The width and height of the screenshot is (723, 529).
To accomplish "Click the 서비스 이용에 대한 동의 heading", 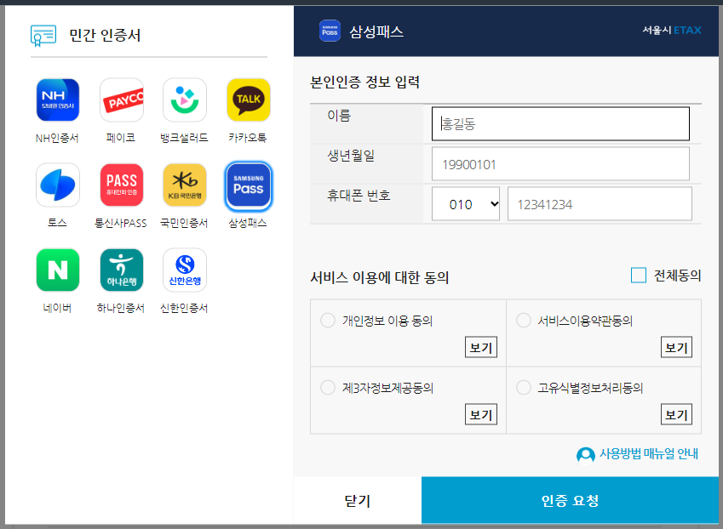I will coord(380,277).
